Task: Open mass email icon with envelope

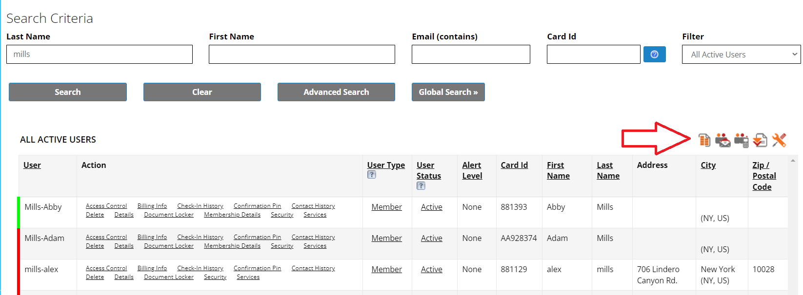Action: point(723,140)
